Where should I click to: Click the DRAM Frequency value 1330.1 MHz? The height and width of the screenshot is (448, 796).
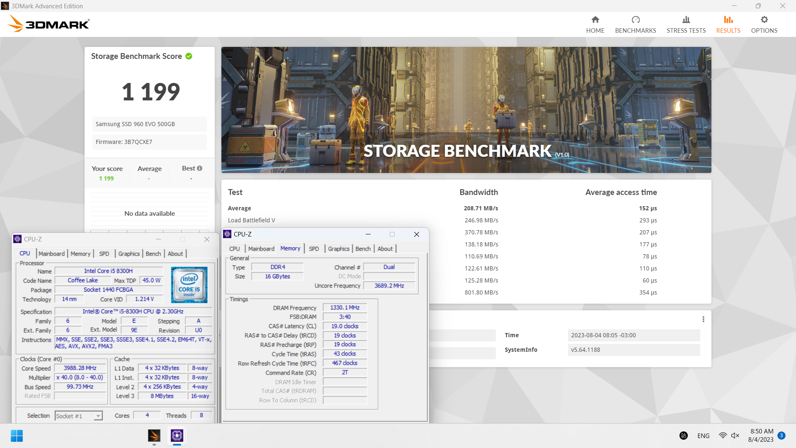tap(345, 307)
